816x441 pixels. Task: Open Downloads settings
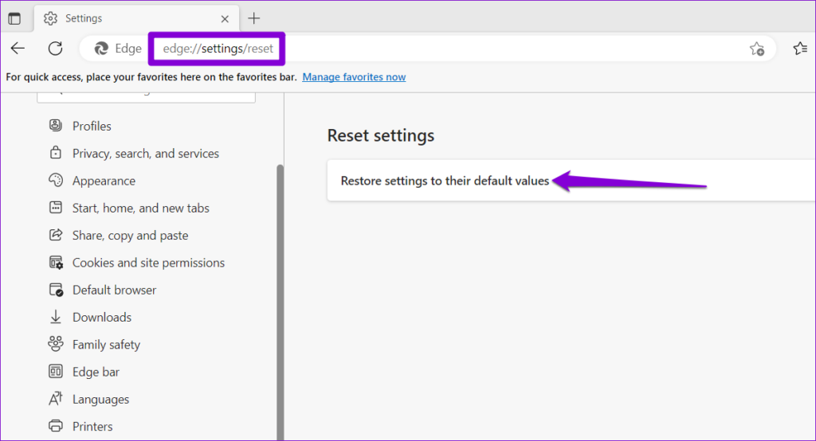pos(101,318)
